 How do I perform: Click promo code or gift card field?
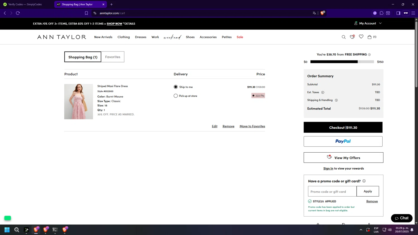[332, 191]
